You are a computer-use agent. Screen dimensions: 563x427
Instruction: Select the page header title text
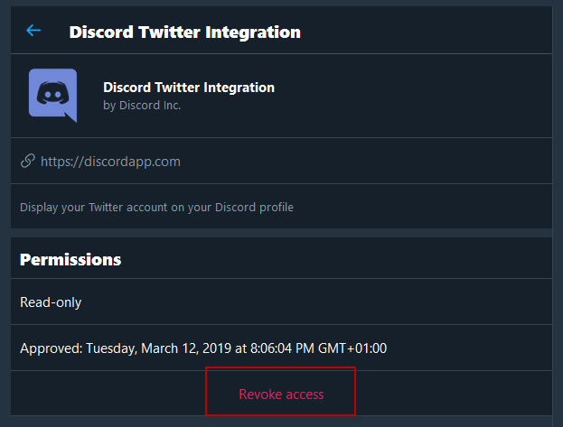tap(185, 32)
